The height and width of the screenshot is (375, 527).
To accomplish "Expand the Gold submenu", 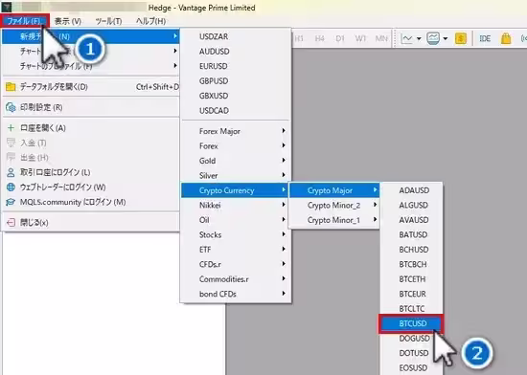I will 236,161.
